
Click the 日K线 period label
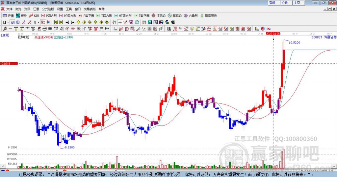[x=5, y=35]
